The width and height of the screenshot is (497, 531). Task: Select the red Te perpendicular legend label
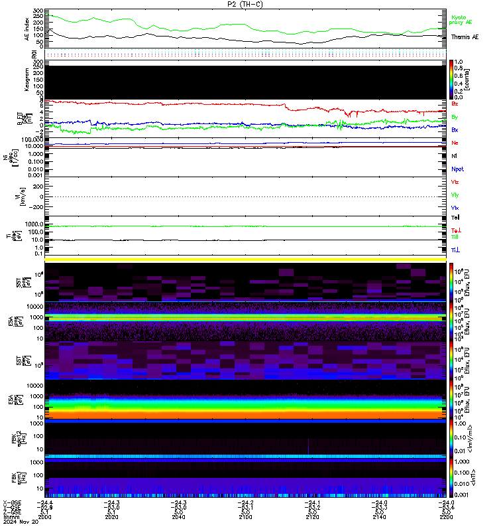coord(456,230)
